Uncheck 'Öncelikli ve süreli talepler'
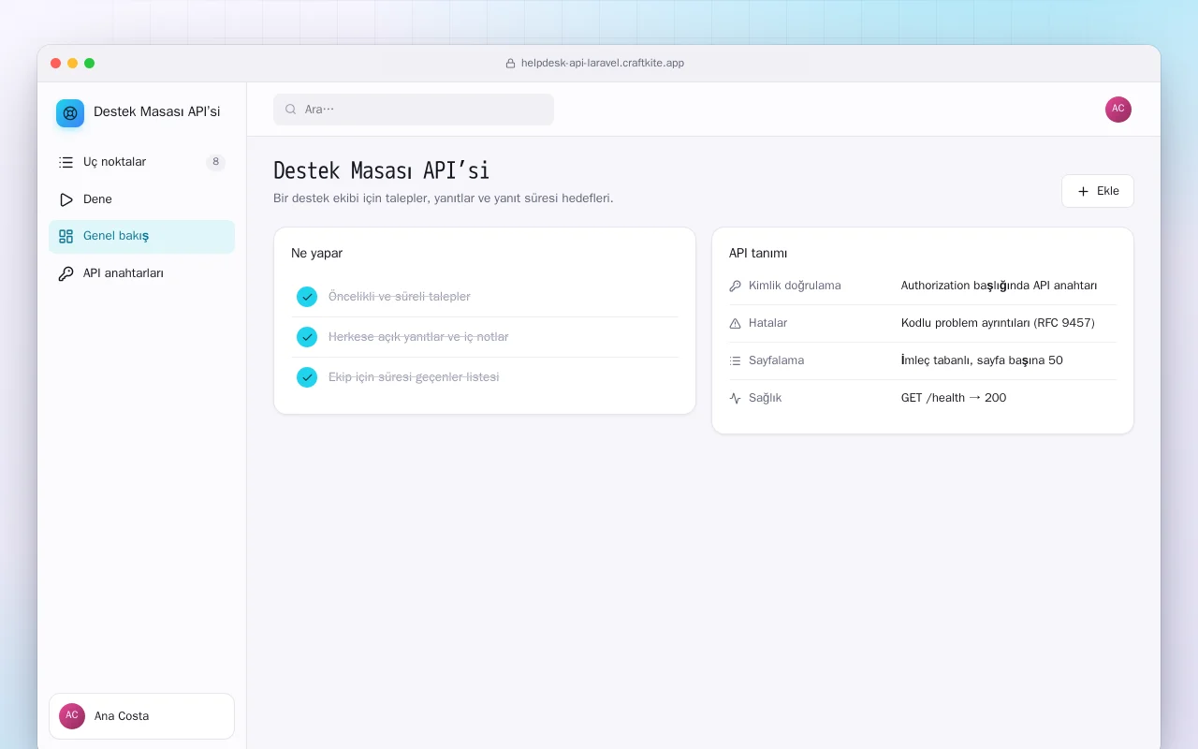The height and width of the screenshot is (749, 1198). coord(307,297)
